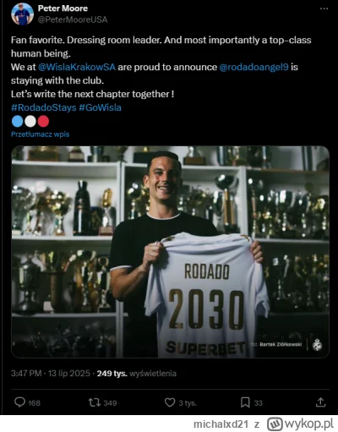
Task: Click the michalxd21 username watermark
Action: coord(221,424)
